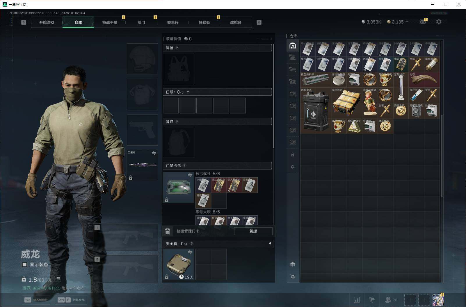Screen dimensions: 466x307
Task: Click the E key next-tab button
Action: (259, 22)
